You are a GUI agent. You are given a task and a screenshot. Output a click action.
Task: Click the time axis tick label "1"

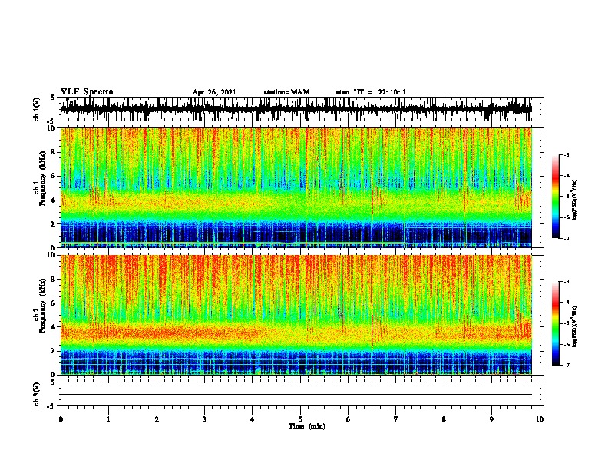(x=108, y=419)
